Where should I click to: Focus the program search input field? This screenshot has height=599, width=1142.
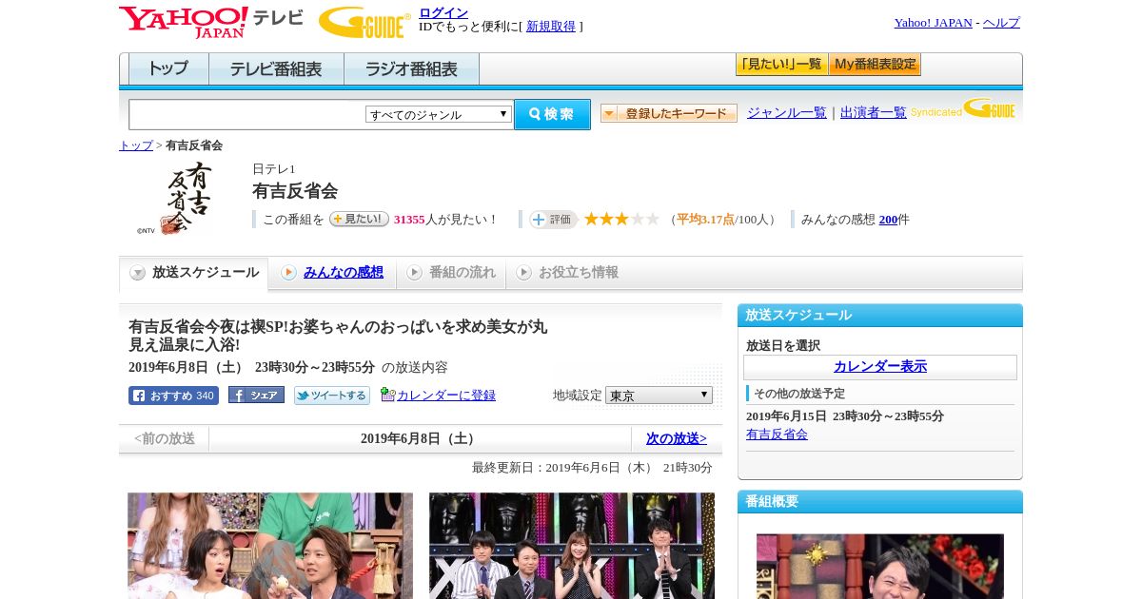[247, 114]
